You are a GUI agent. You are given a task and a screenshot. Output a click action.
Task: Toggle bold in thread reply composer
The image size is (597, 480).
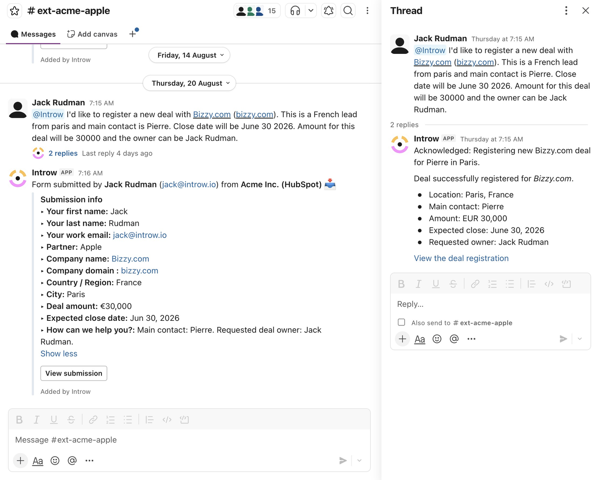coord(401,284)
